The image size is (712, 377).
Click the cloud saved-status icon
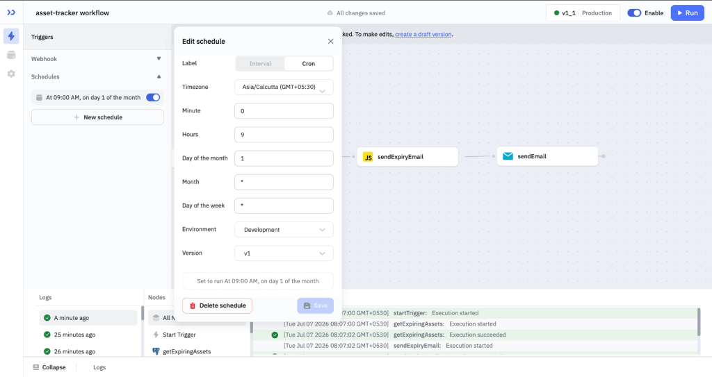point(330,13)
